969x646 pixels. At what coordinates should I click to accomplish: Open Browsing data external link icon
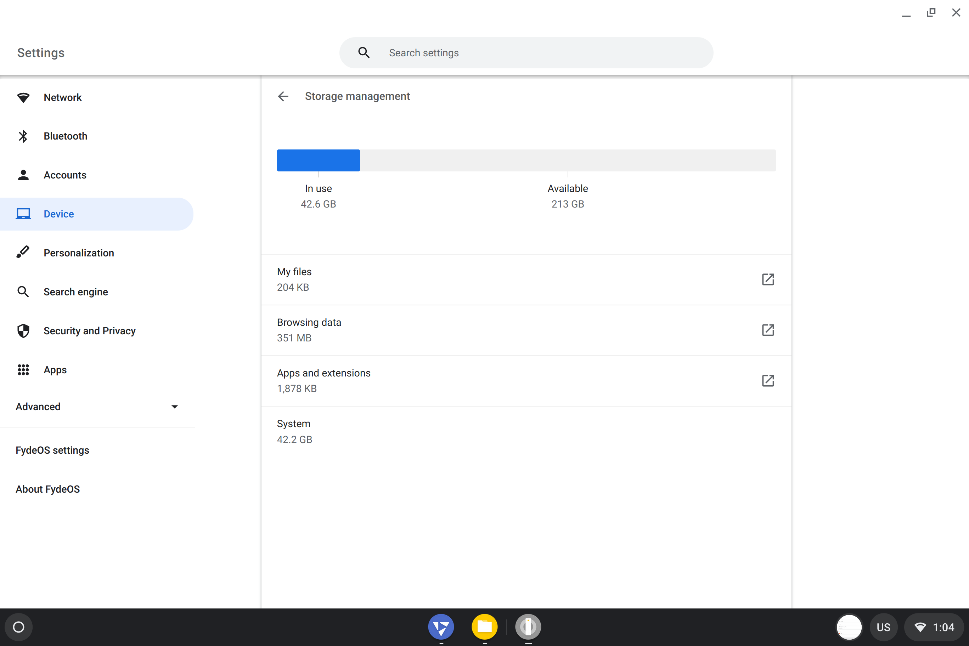pos(768,330)
